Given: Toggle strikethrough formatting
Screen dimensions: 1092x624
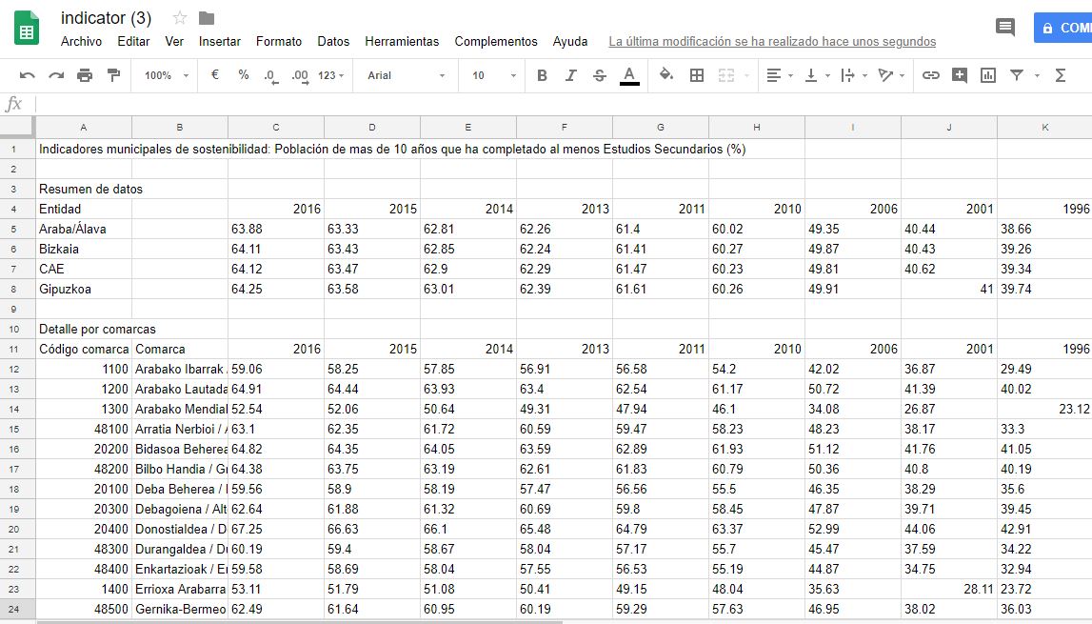Looking at the screenshot, I should [599, 75].
